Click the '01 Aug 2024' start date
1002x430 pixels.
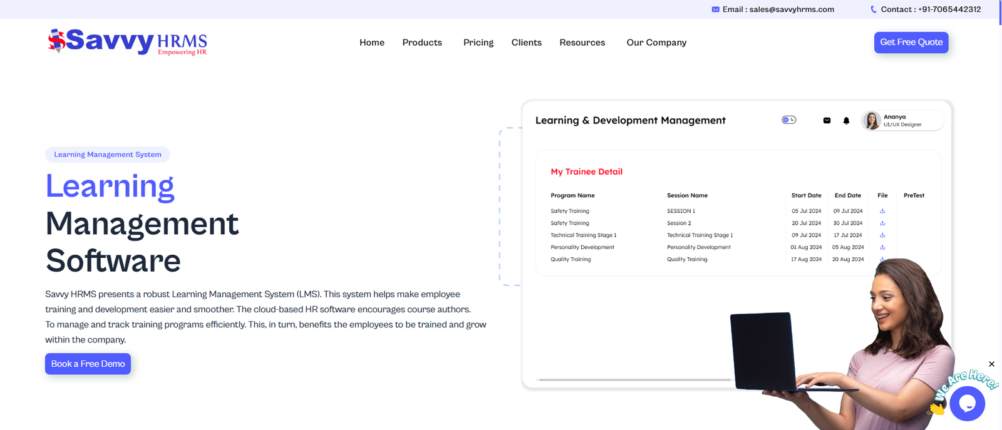pyautogui.click(x=806, y=247)
